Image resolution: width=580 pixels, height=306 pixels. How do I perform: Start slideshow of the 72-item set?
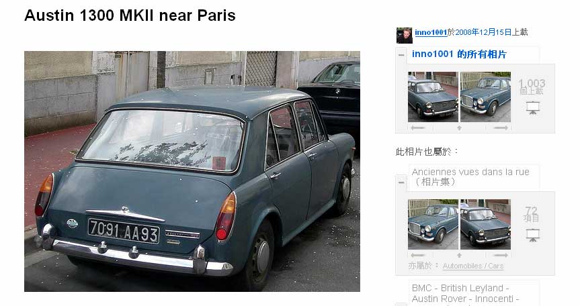point(533,235)
